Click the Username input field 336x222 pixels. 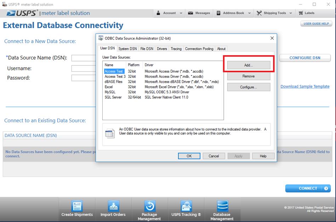(x=84, y=69)
